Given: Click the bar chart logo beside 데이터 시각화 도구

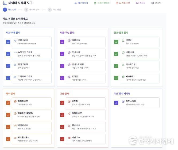Looking at the screenshot, I should 5,3.
